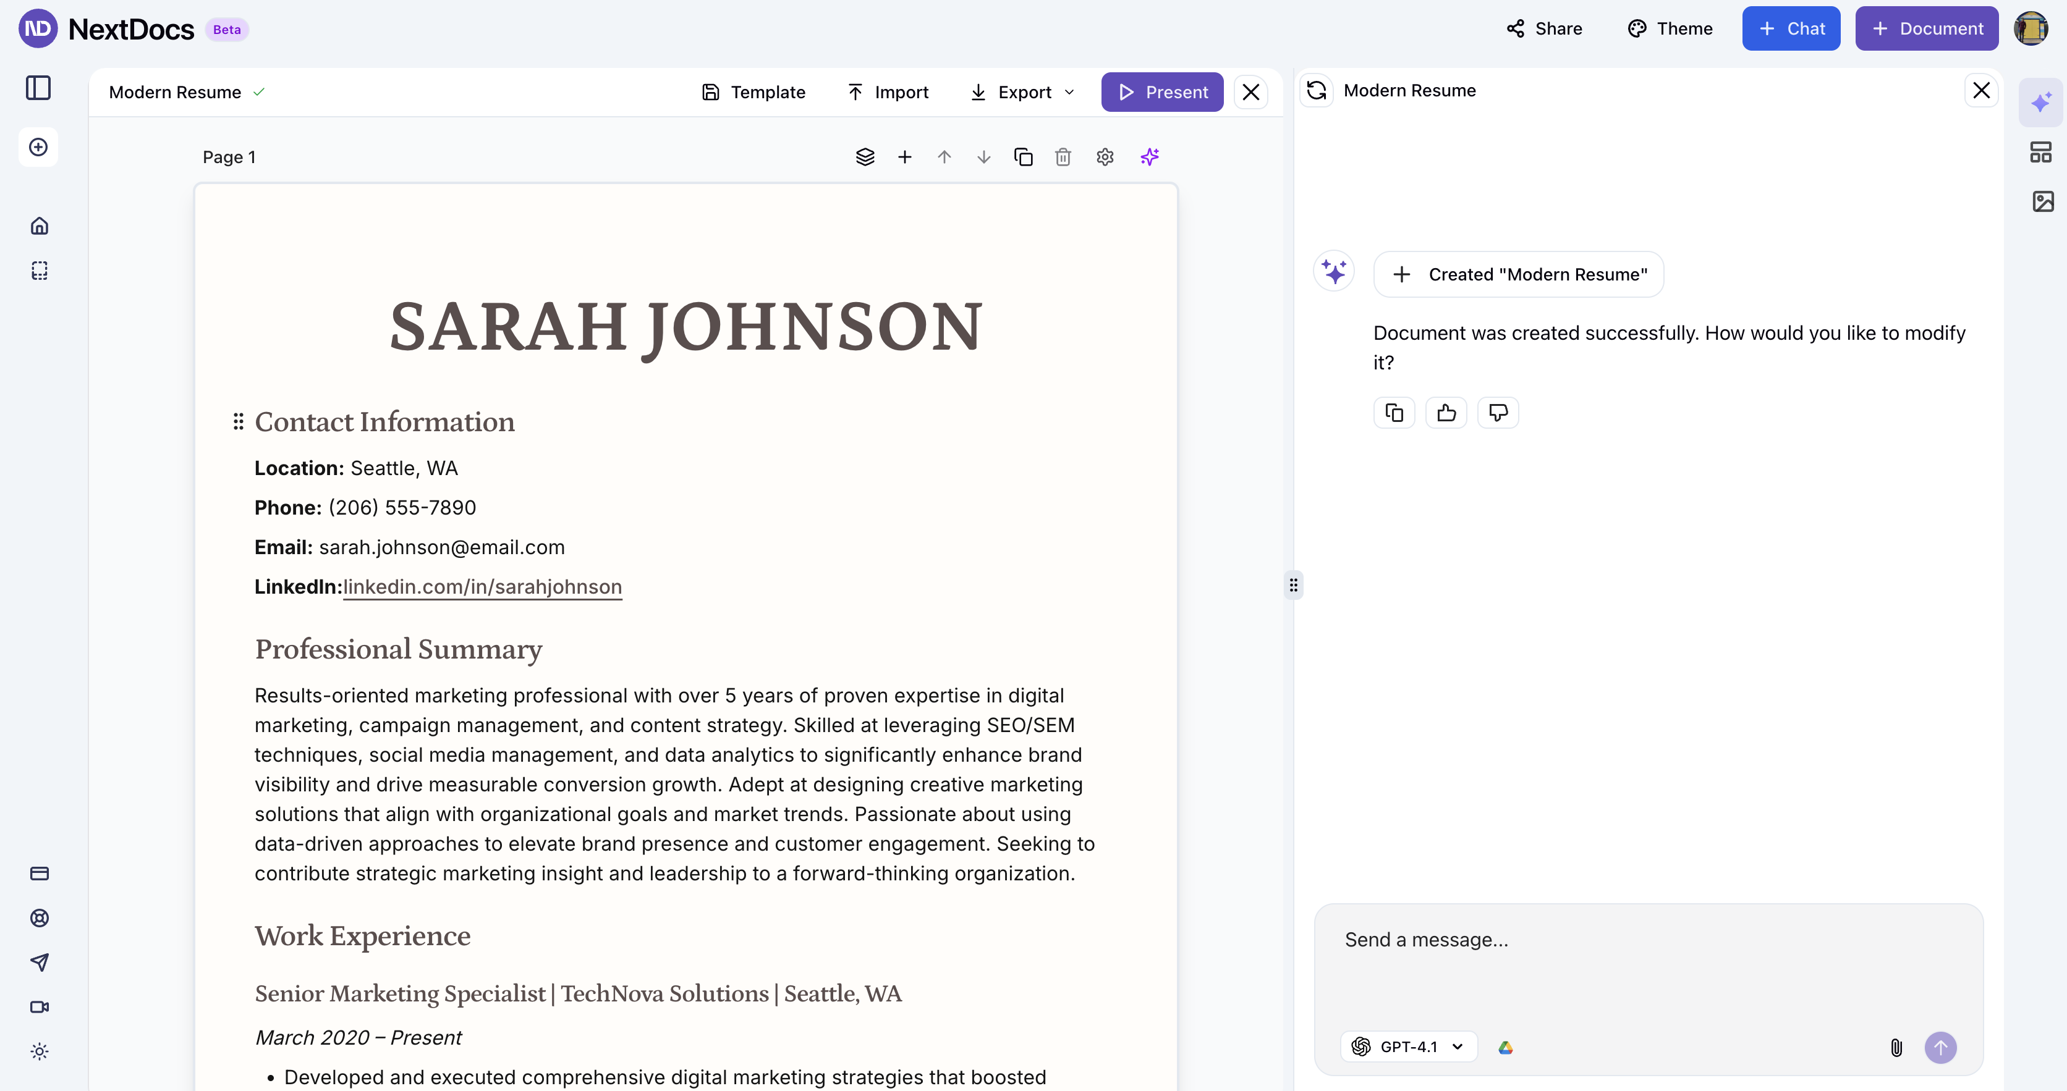Give thumbs down to the AI response
2067x1091 pixels.
(1498, 413)
